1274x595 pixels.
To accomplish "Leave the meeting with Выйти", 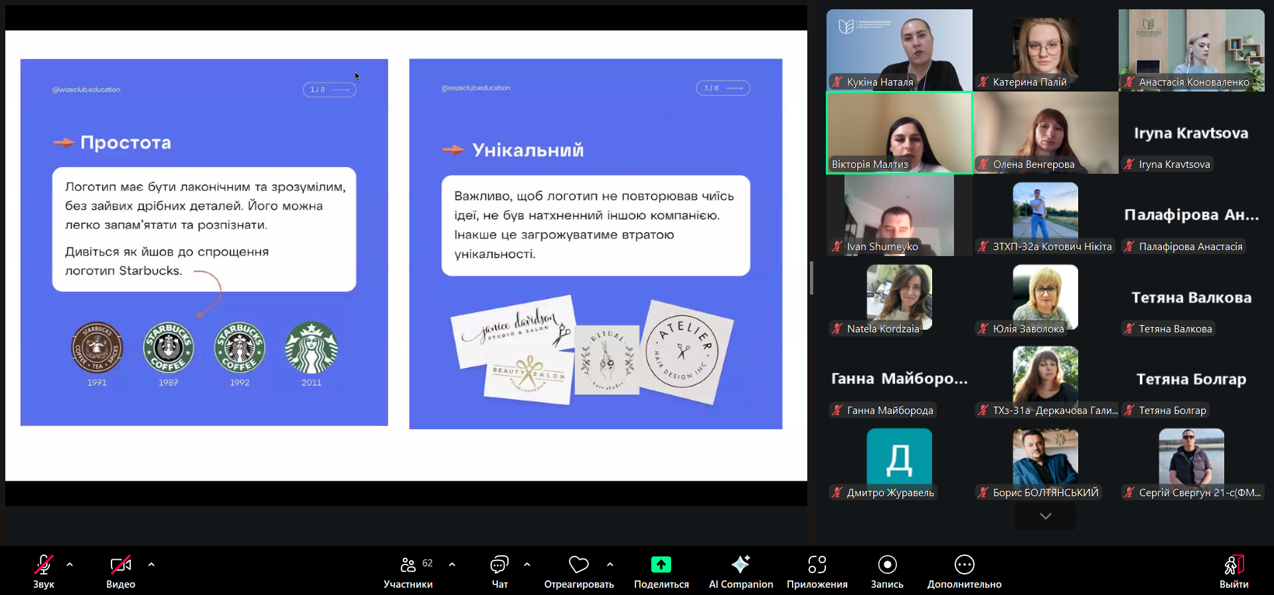I will [x=1234, y=571].
